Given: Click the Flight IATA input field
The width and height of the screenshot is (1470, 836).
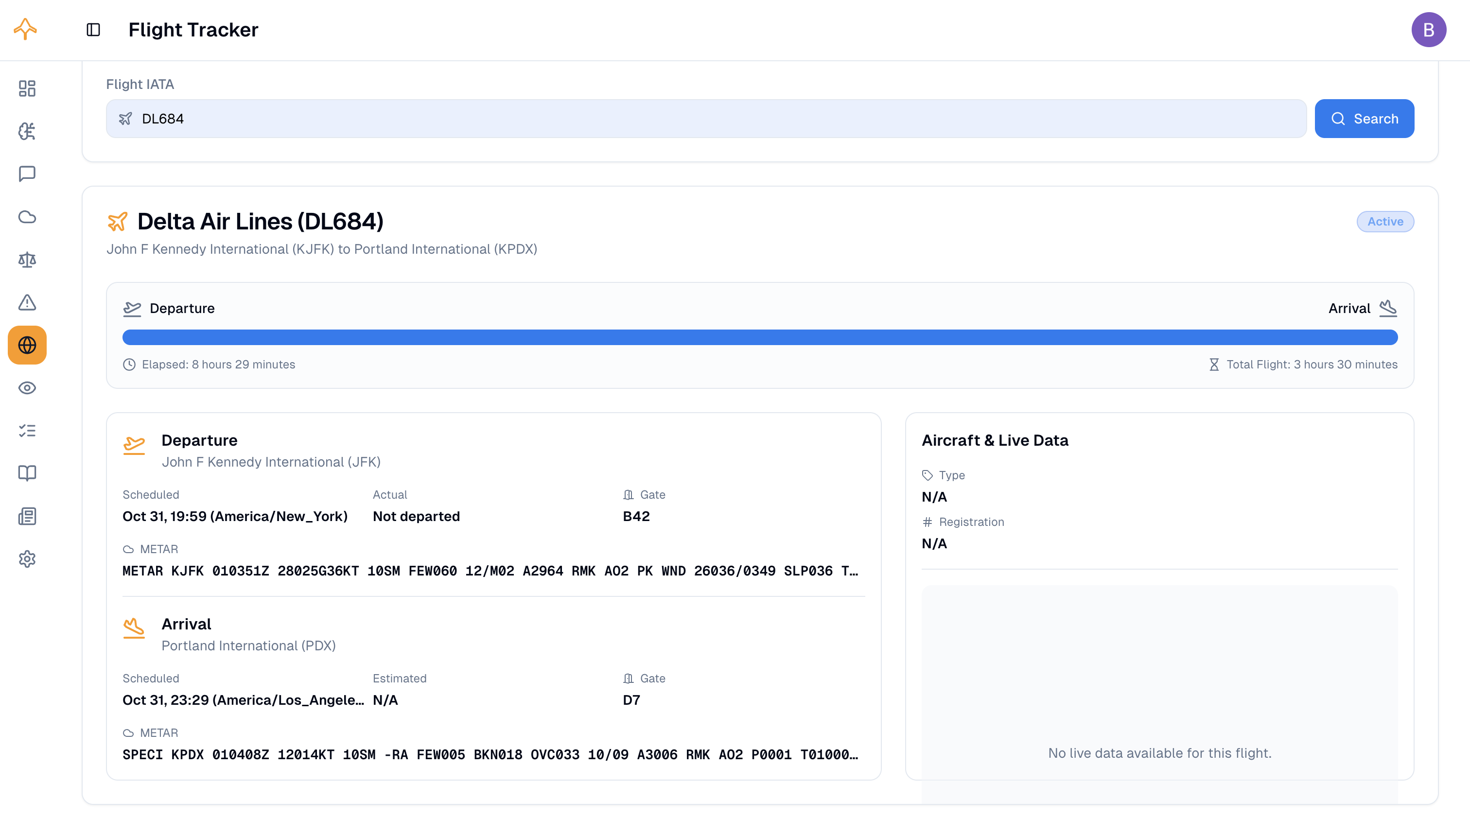Looking at the screenshot, I should point(706,118).
